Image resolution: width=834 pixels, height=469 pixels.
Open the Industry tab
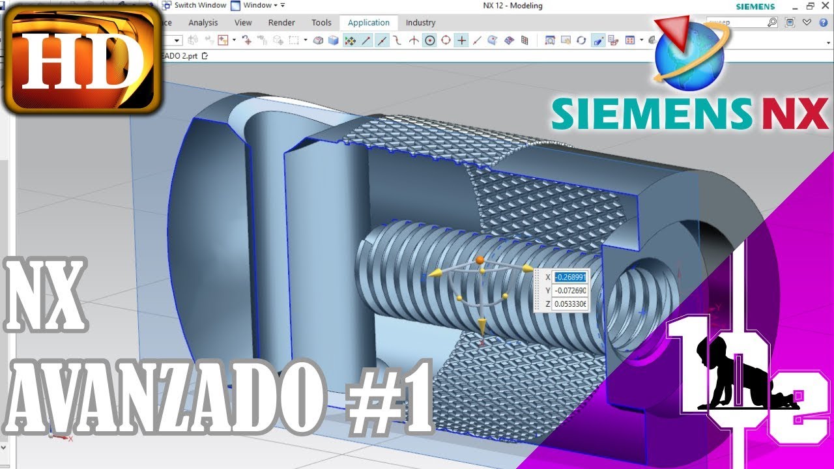click(420, 22)
